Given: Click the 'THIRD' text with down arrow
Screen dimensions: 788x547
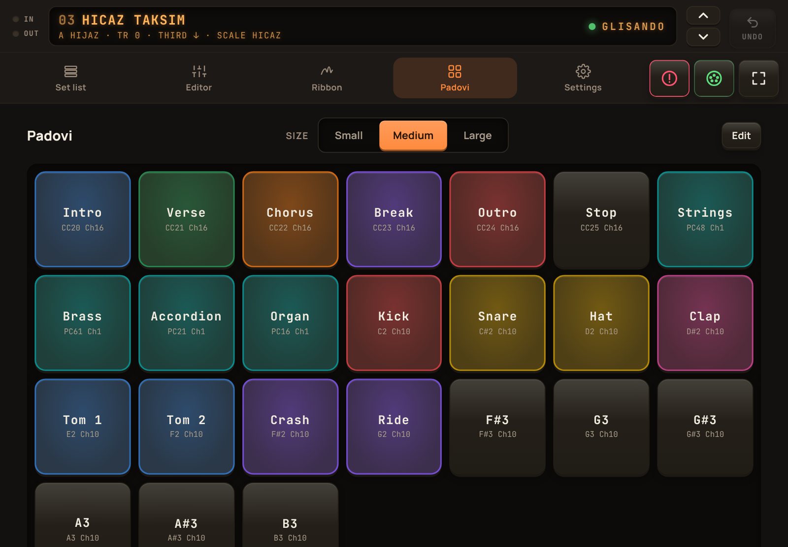Looking at the screenshot, I should click(179, 35).
